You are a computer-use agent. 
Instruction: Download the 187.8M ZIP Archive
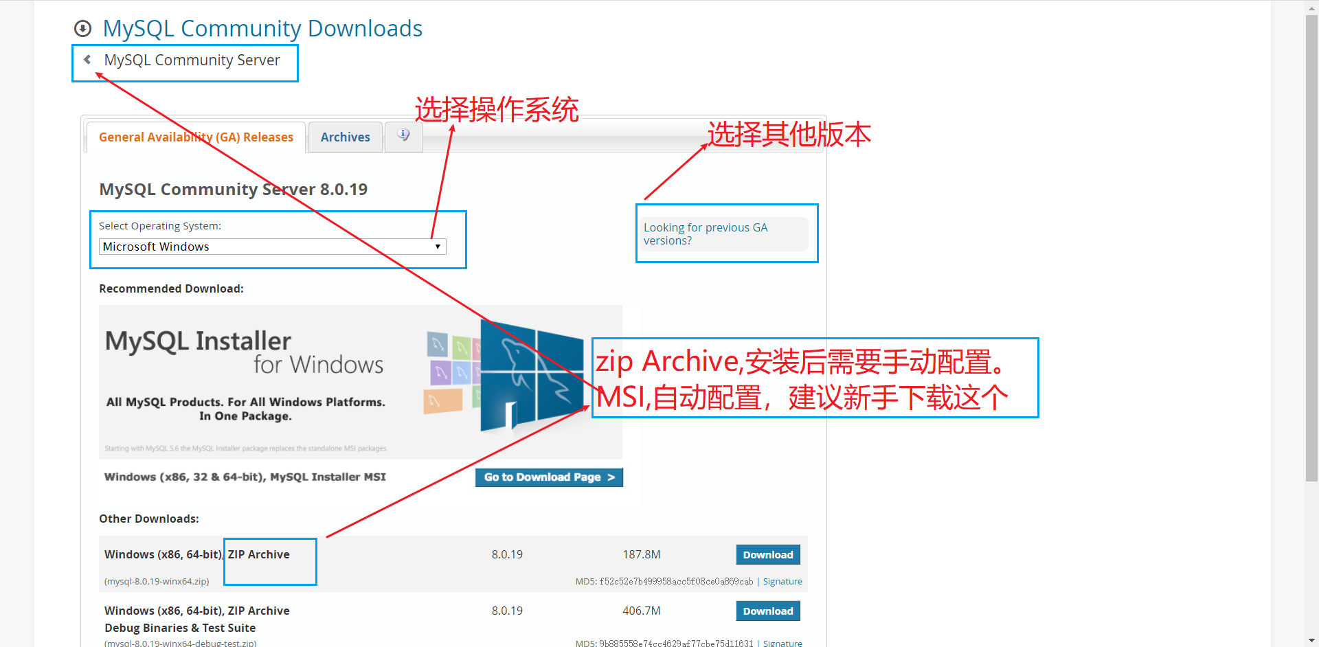(x=768, y=555)
